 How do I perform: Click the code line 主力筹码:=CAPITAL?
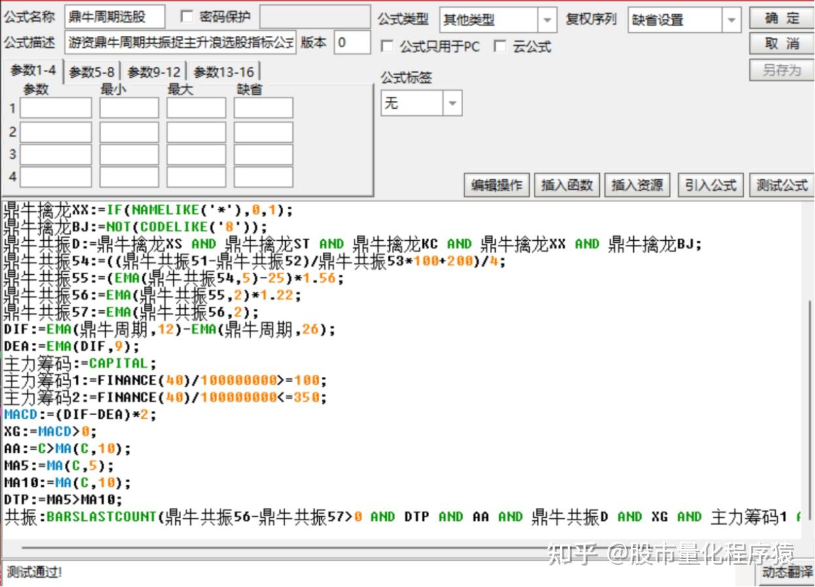point(80,363)
